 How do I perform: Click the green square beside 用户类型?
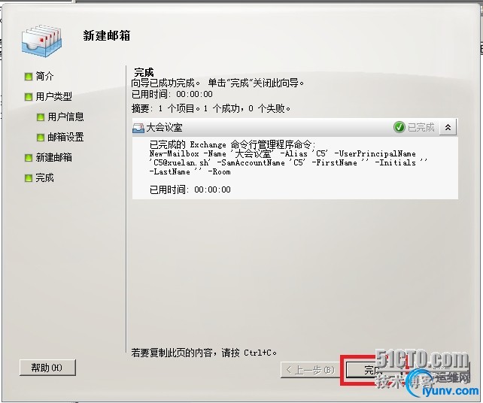(29, 97)
